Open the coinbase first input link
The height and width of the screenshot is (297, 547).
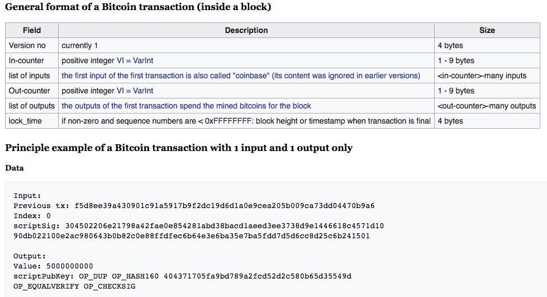tap(241, 76)
